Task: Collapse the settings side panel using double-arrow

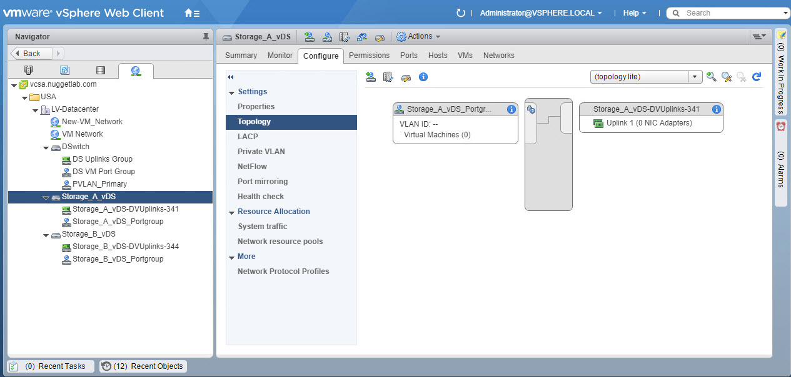Action: tap(231, 77)
